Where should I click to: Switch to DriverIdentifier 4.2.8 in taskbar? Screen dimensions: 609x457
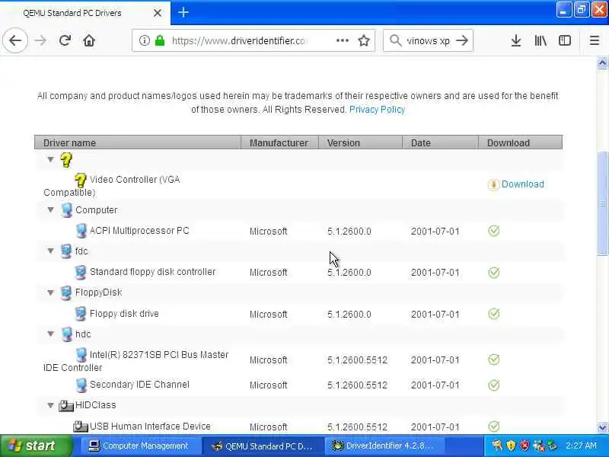pyautogui.click(x=383, y=446)
